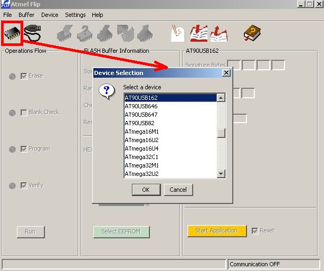Screen dimensions: 324x271
Task: Click the Read Target Device Memory icon
Action: [145, 33]
